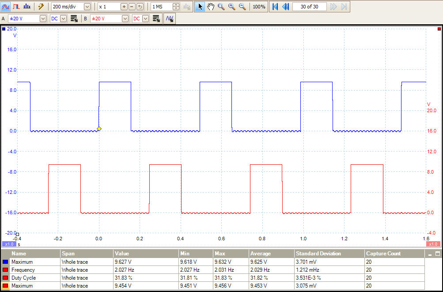
Task: Select the Value column header
Action: 146,254
